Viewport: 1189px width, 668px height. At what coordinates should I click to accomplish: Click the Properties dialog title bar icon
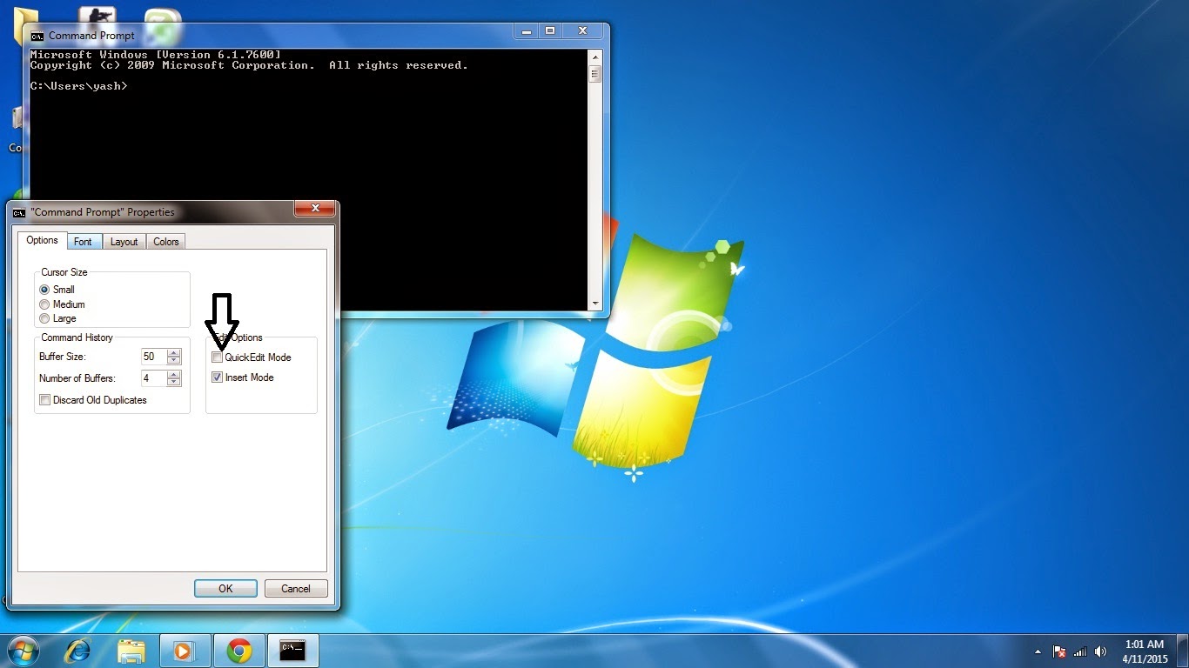click(19, 212)
